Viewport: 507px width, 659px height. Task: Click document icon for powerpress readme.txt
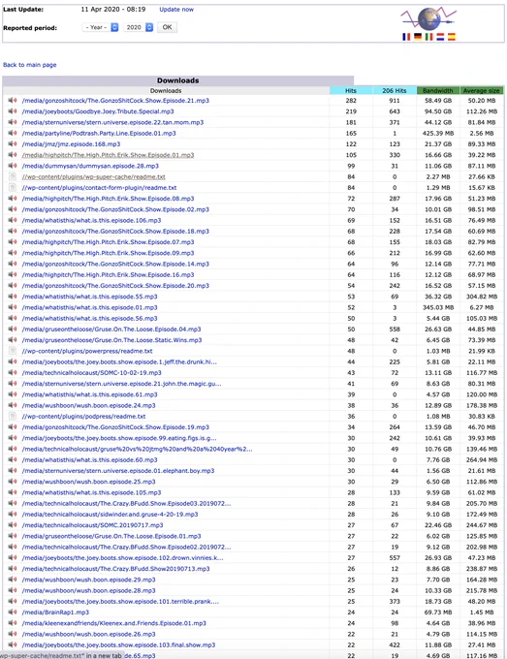click(13, 351)
